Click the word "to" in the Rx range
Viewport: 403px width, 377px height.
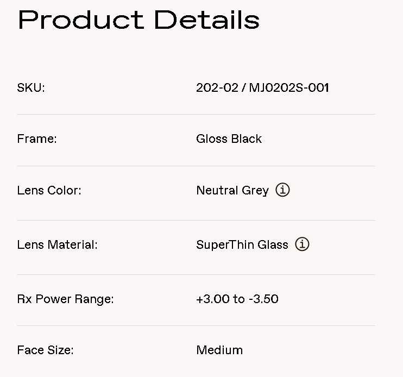coord(238,299)
